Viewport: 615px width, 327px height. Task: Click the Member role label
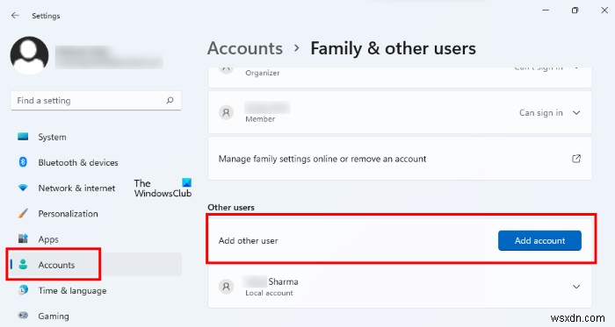coord(260,119)
